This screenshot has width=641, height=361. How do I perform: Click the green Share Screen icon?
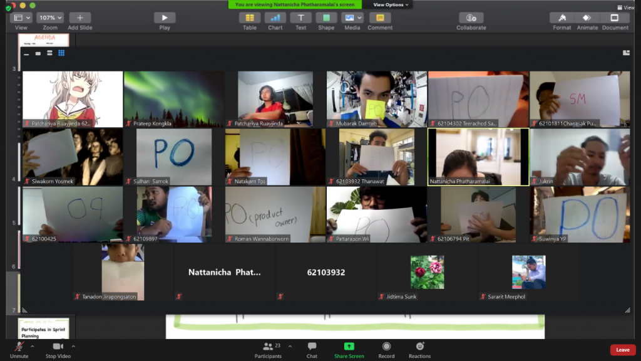point(349,347)
